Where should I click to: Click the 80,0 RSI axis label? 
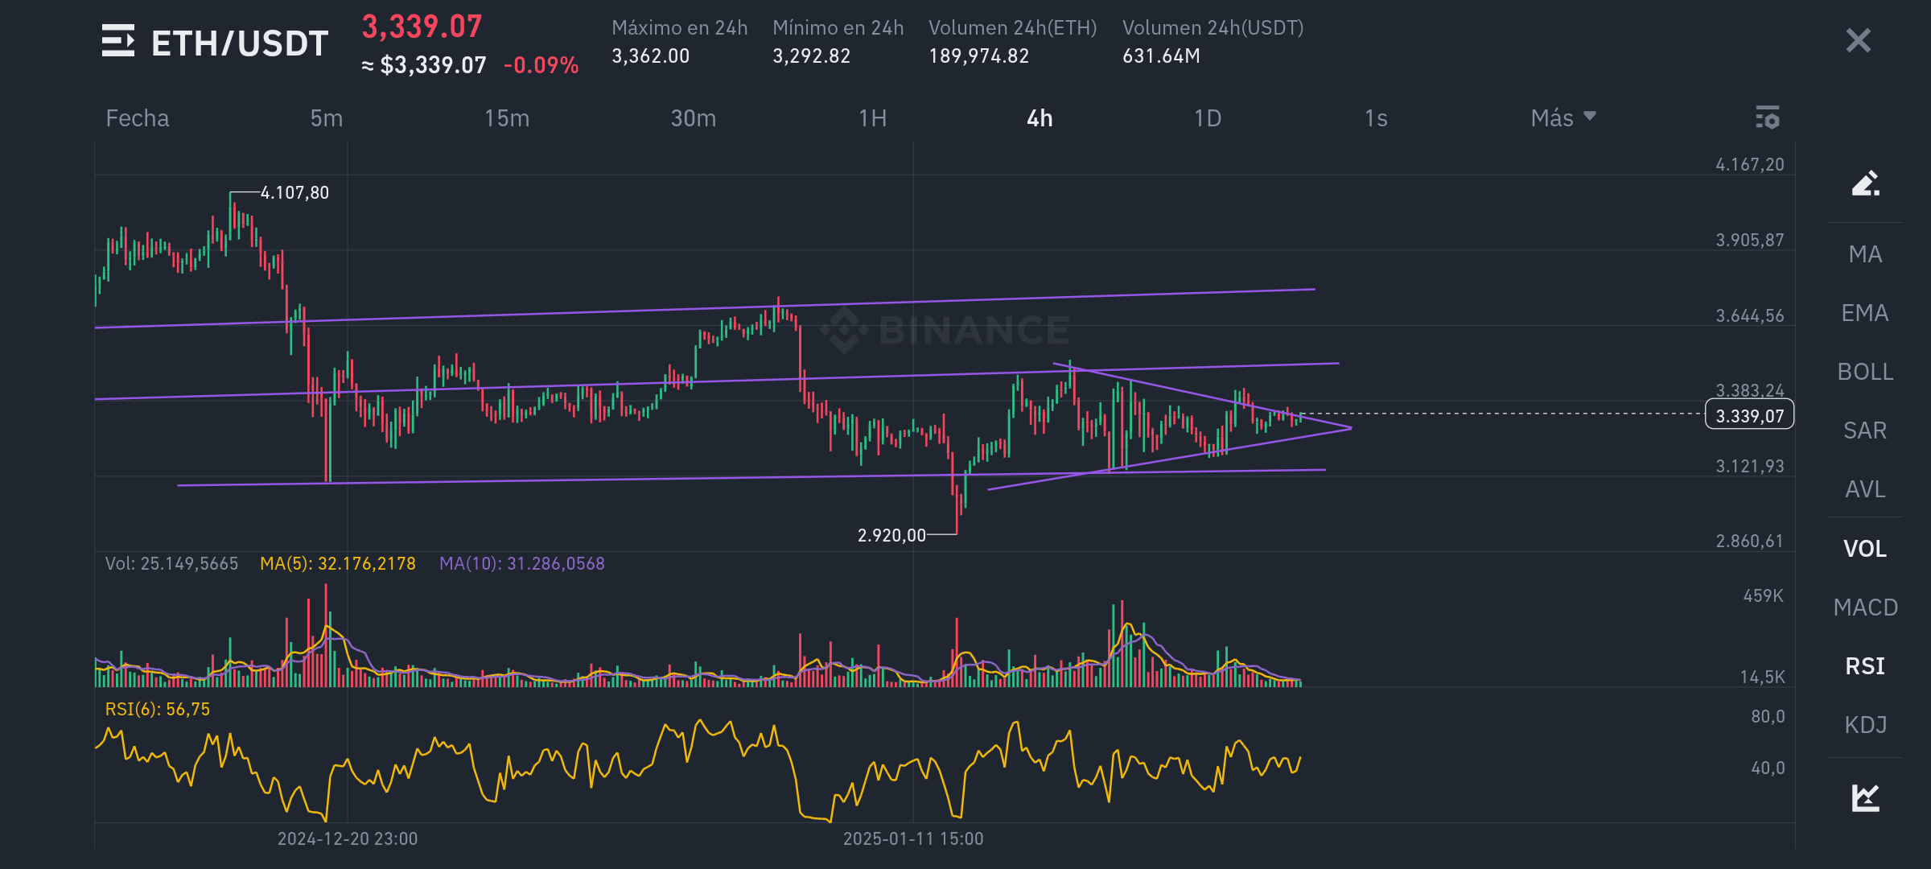(x=1768, y=716)
